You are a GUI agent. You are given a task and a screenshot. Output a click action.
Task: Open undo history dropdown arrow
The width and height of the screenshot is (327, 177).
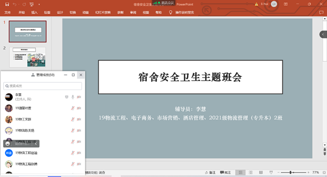pyautogui.click(x=19, y=4)
